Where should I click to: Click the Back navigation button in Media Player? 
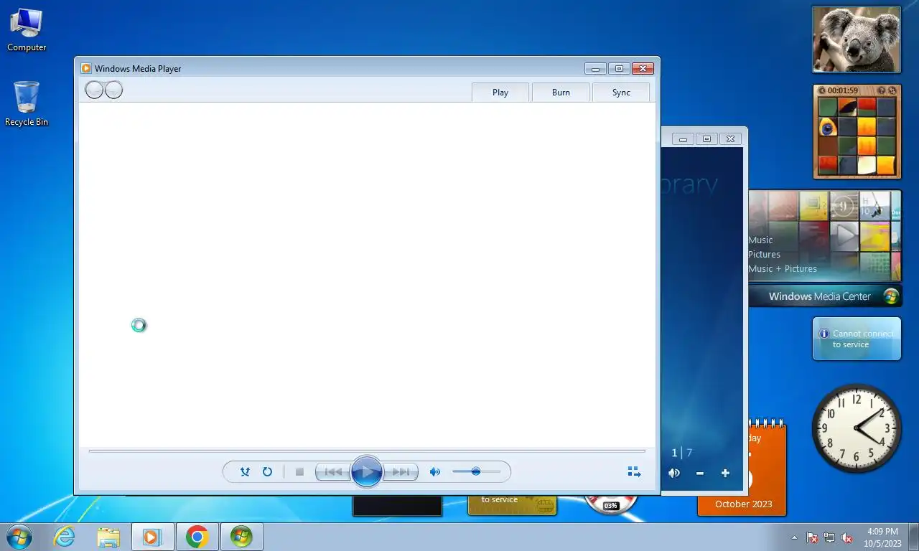95,90
